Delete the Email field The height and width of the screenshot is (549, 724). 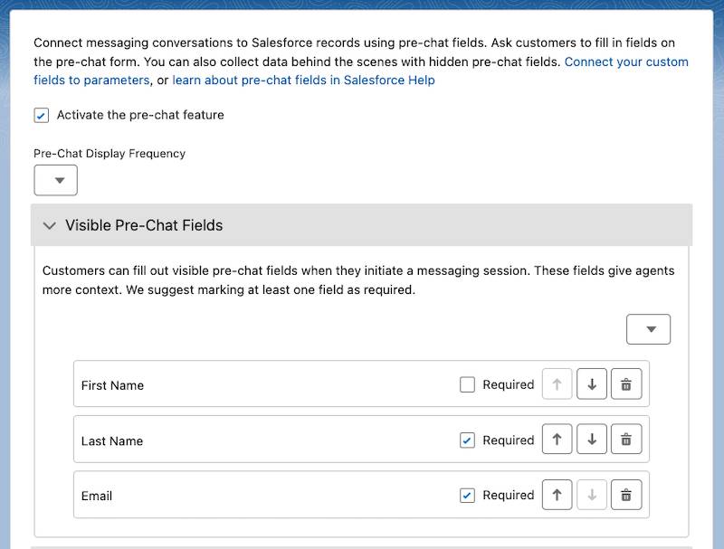(x=626, y=495)
